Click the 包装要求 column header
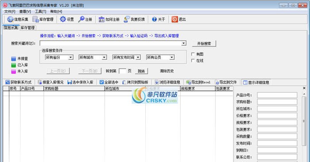 pyautogui.click(x=224, y=89)
